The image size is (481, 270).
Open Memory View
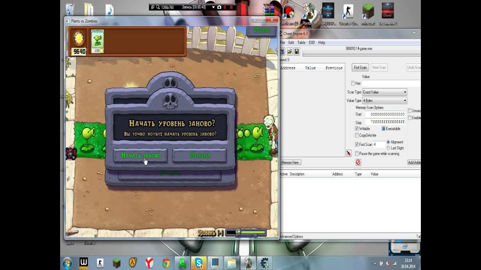coord(290,162)
